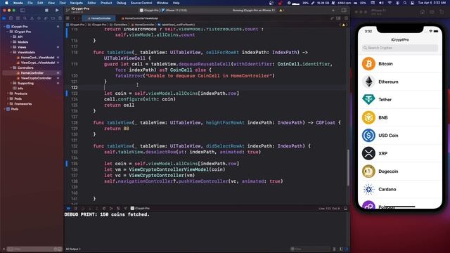The image size is (450, 253).
Task: Select HomeCont...ViewModel file in navigator
Action: click(35, 58)
